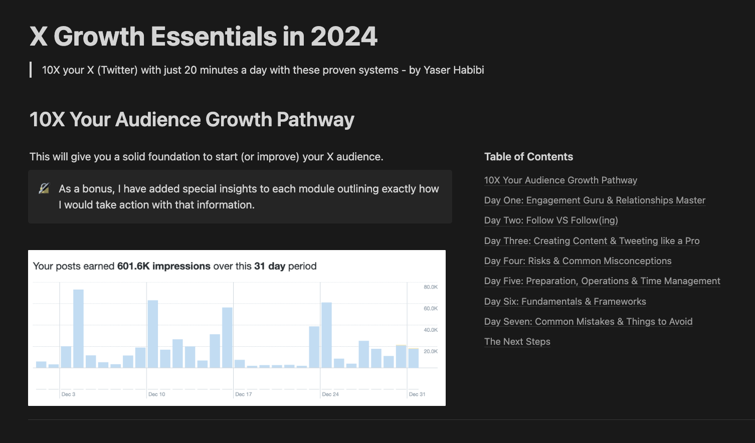Screen dimensions: 755x443
Task: Open Day Three: Creating Content link
Action: [x=592, y=241]
